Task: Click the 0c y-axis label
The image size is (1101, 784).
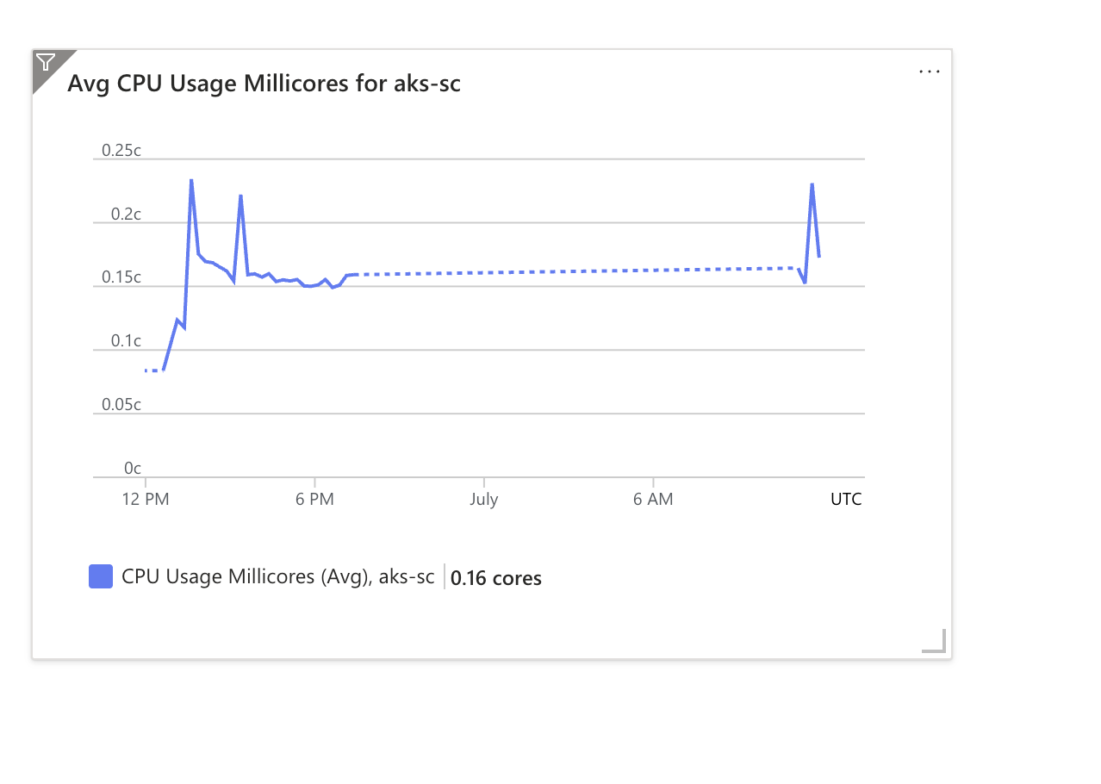Action: pyautogui.click(x=132, y=469)
